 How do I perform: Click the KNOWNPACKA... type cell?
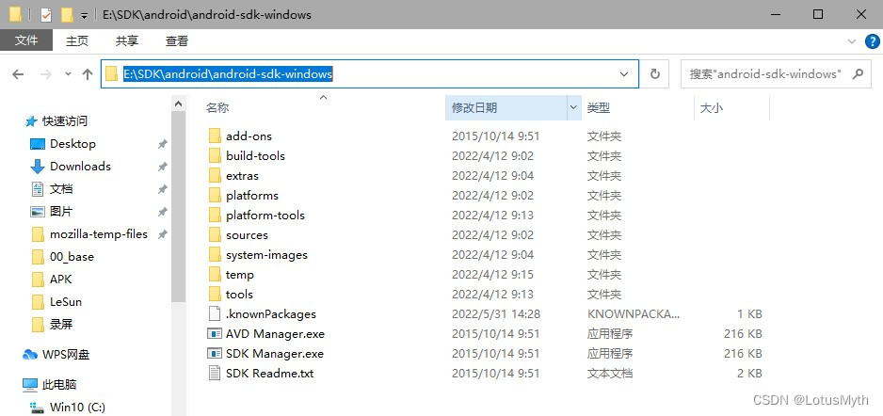pyautogui.click(x=634, y=314)
